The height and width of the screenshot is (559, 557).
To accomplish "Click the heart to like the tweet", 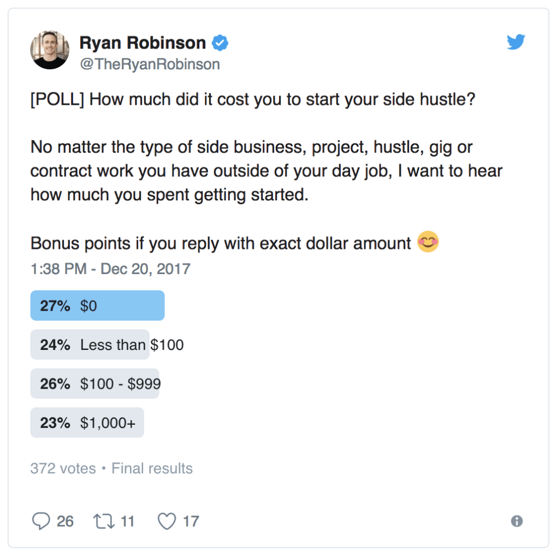I will [168, 521].
